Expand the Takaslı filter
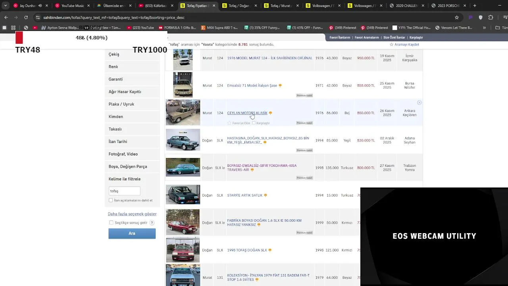The image size is (508, 286). [x=132, y=129]
